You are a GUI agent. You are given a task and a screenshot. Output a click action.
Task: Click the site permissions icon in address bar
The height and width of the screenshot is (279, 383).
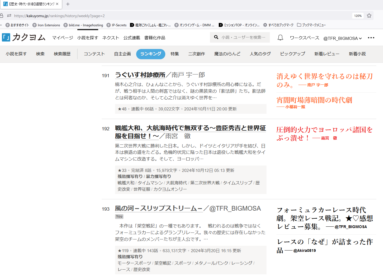tap(9, 16)
